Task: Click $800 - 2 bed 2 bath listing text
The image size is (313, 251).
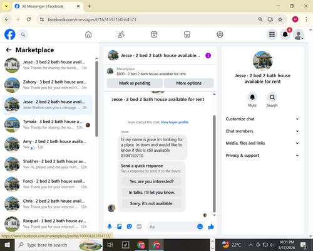Action: [151, 74]
